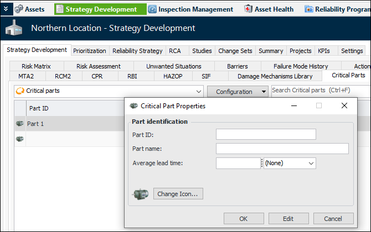Click the Strategy Development chart icon
Viewport: 371px width, 232px height.
pyautogui.click(x=59, y=9)
